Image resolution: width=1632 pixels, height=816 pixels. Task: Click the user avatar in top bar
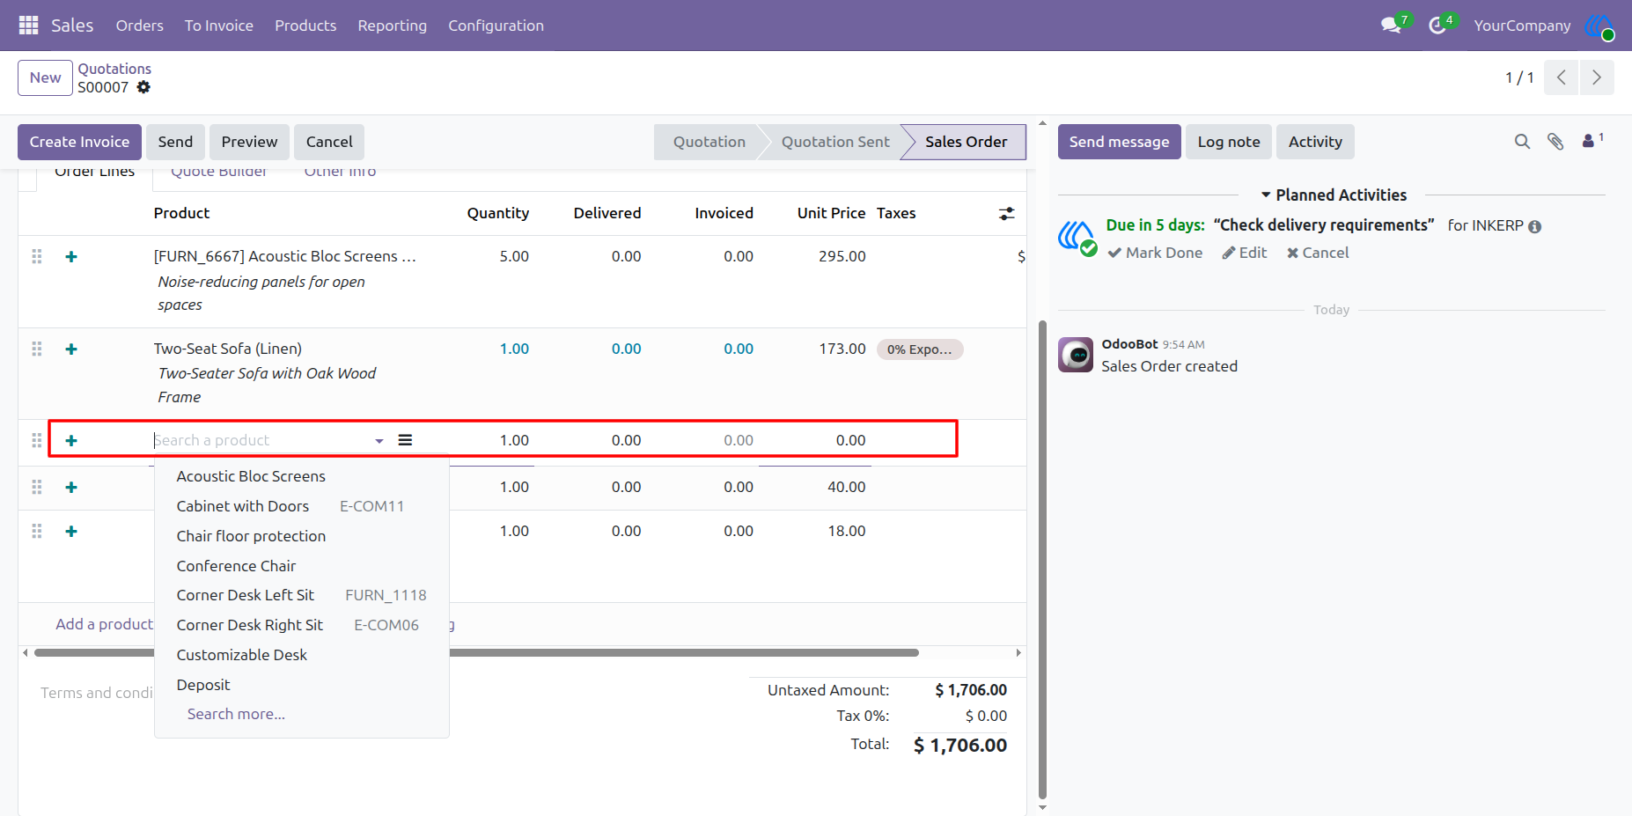(1599, 26)
